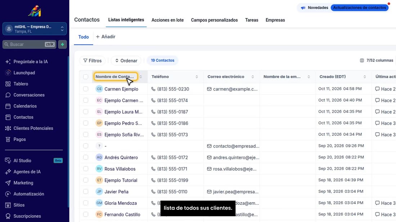Check the box for Carmen Ejemplo
This screenshot has width=396, height=222.
coord(86,89)
